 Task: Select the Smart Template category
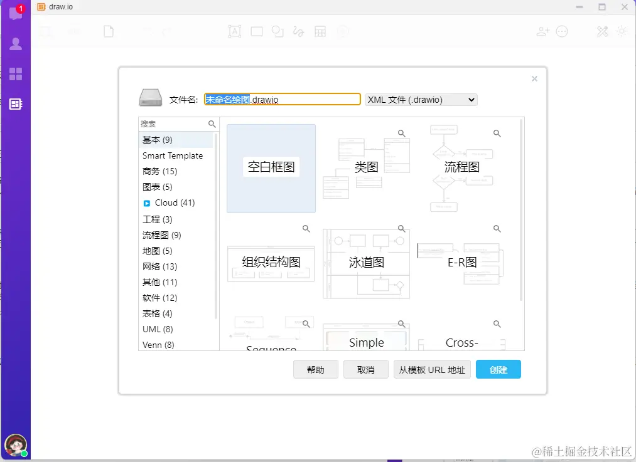pos(174,155)
